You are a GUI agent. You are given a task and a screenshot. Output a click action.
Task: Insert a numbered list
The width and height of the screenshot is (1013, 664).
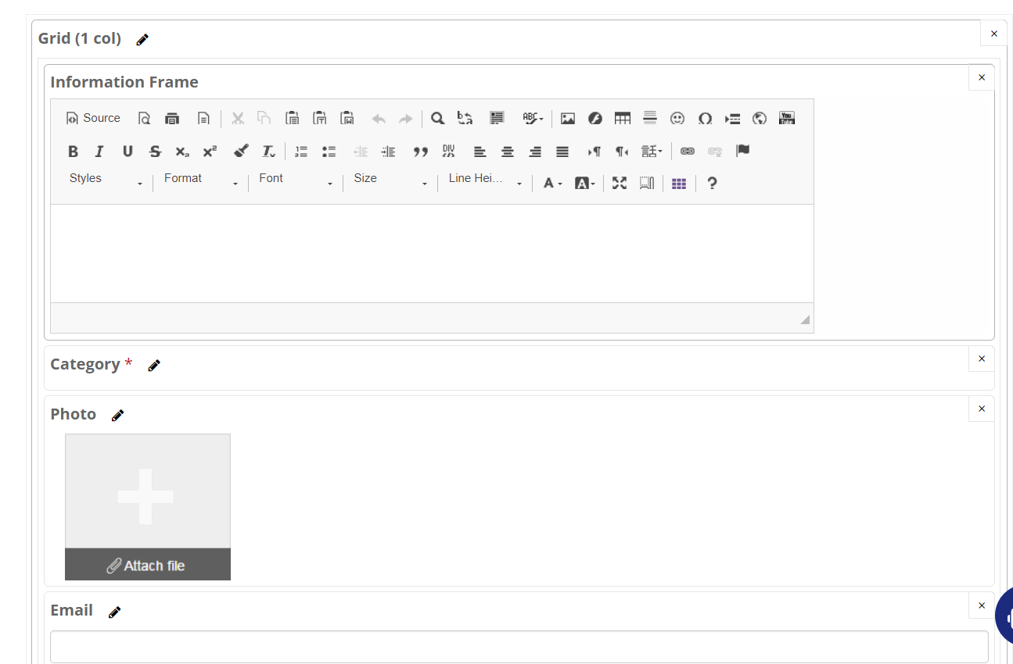point(301,152)
